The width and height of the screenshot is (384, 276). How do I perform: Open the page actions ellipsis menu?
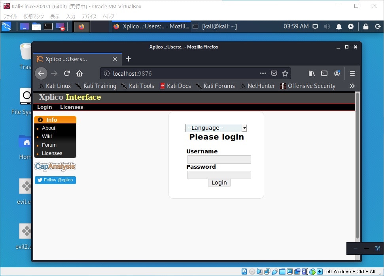(263, 73)
